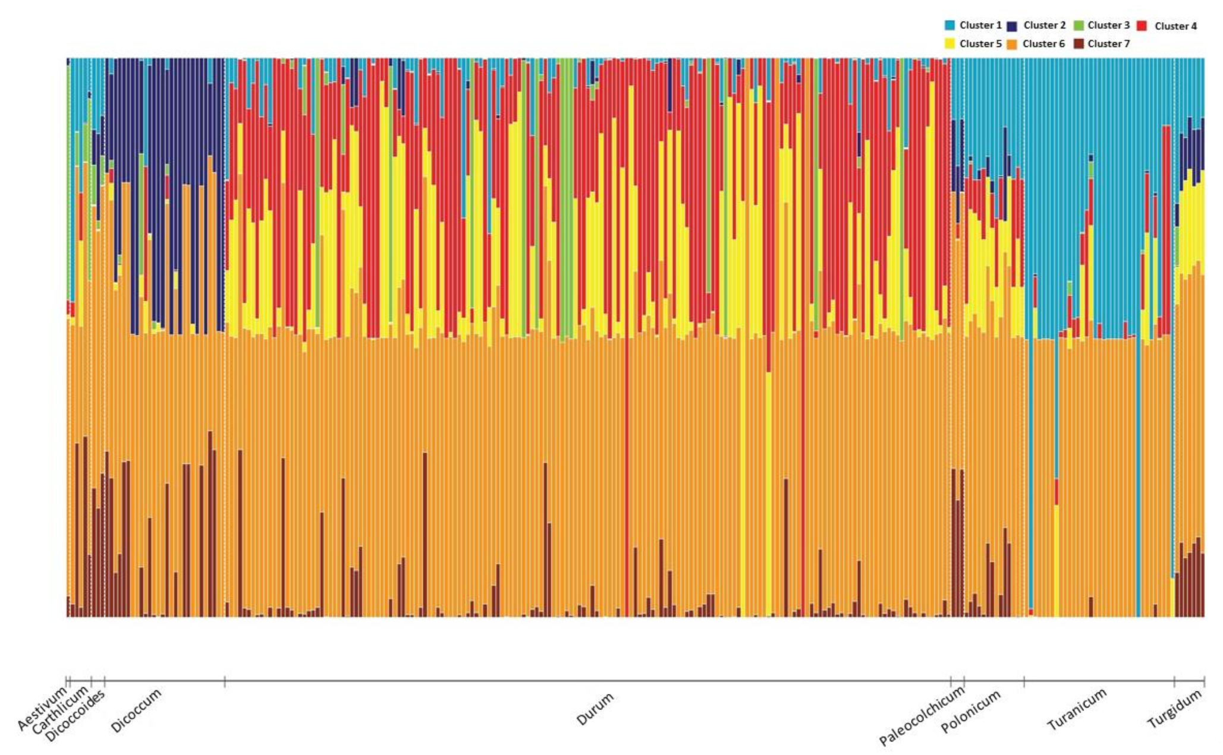Click the Cluster 1 light blue legend swatch
This screenshot has height=755, width=1223.
[x=950, y=26]
